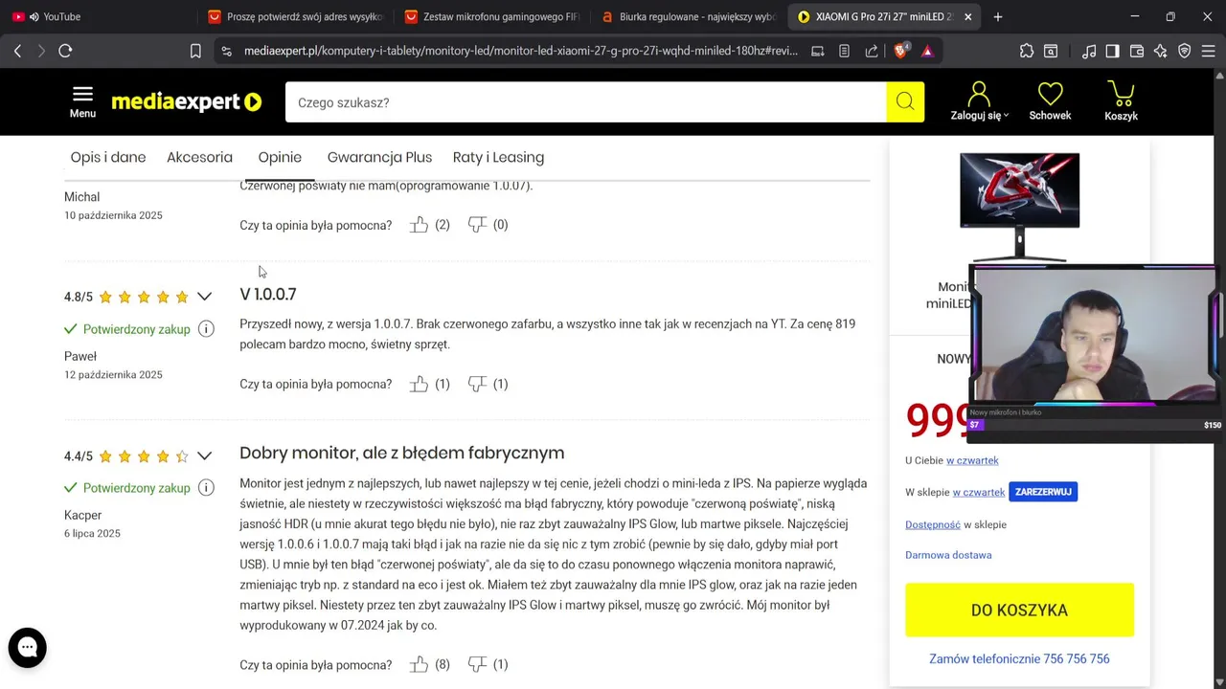
Task: Open Akcesoria section
Action: pyautogui.click(x=199, y=157)
